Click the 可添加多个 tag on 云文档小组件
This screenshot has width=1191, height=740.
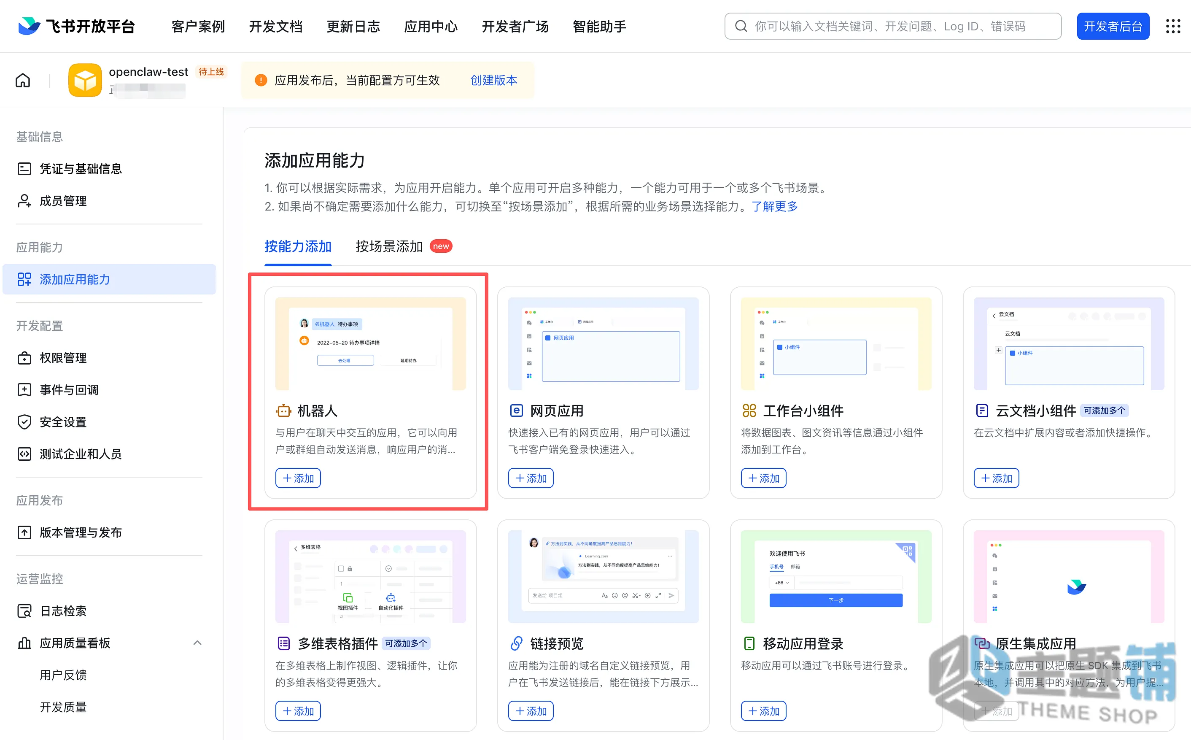tap(1105, 411)
